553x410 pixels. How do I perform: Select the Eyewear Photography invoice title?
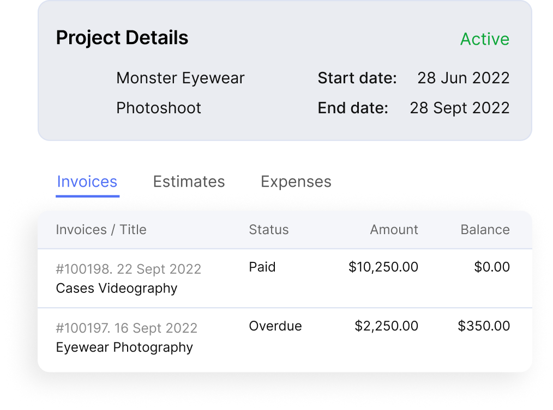point(124,347)
